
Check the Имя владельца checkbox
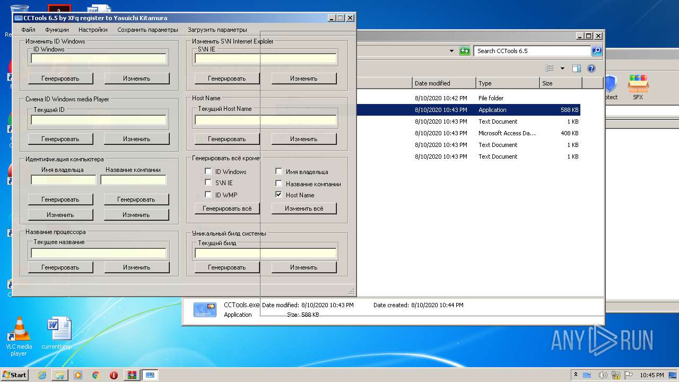pyautogui.click(x=278, y=171)
